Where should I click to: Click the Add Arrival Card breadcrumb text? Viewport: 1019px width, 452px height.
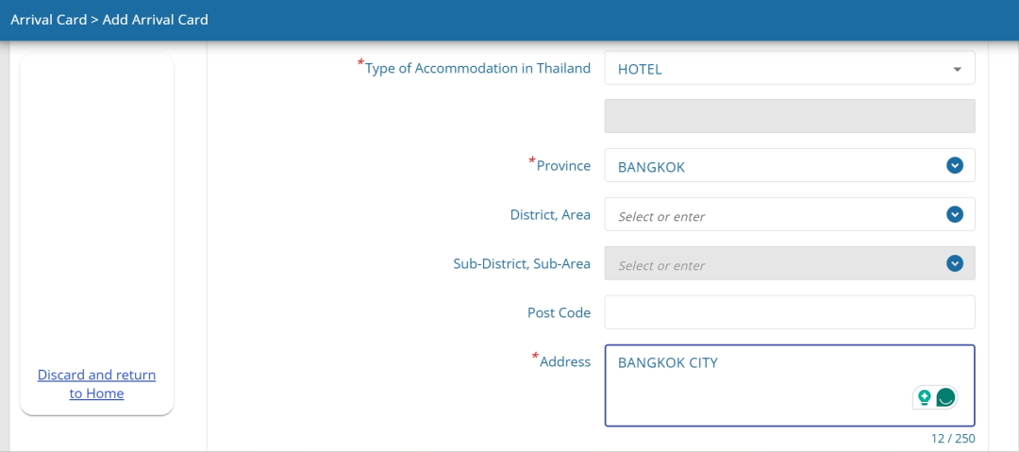click(x=156, y=20)
